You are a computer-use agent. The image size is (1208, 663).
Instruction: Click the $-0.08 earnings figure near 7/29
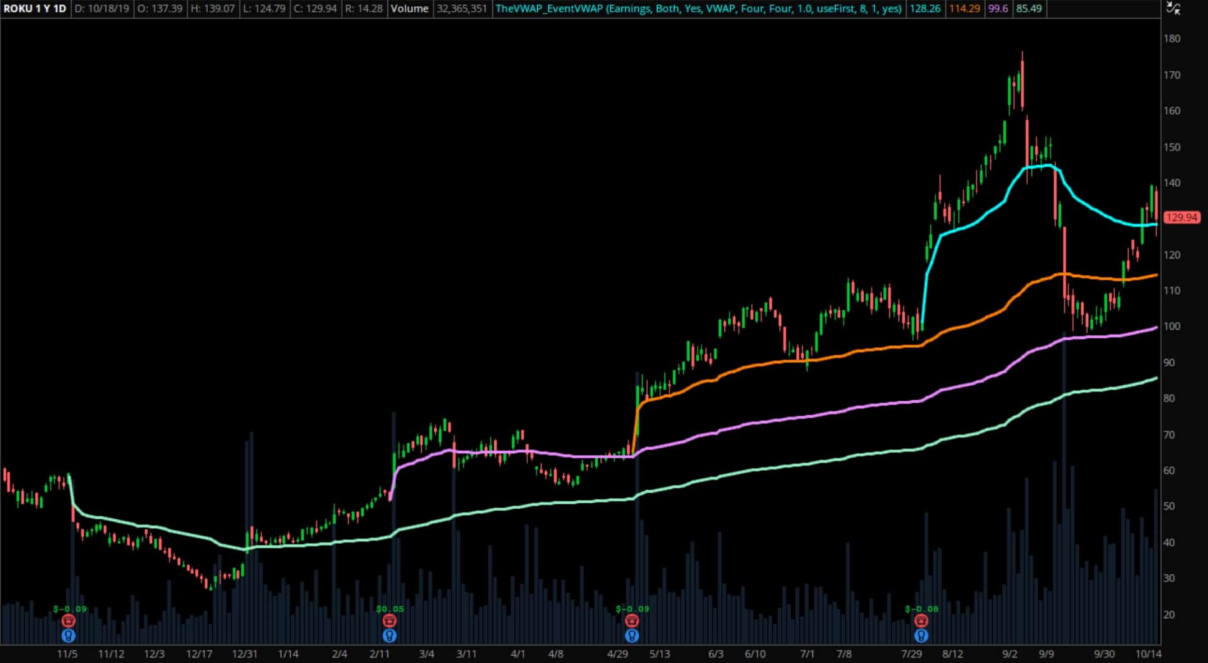922,609
